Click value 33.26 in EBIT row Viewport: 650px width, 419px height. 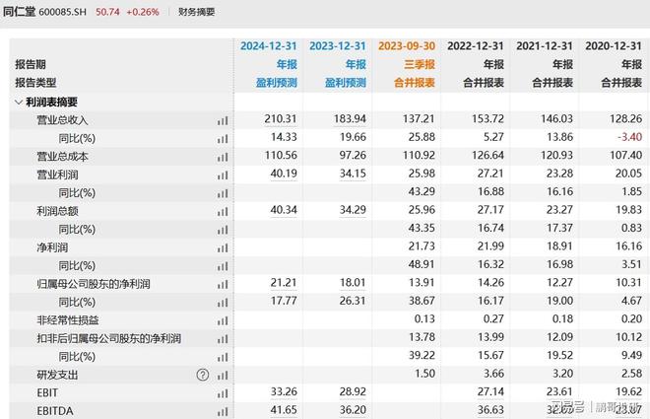pyautogui.click(x=284, y=391)
